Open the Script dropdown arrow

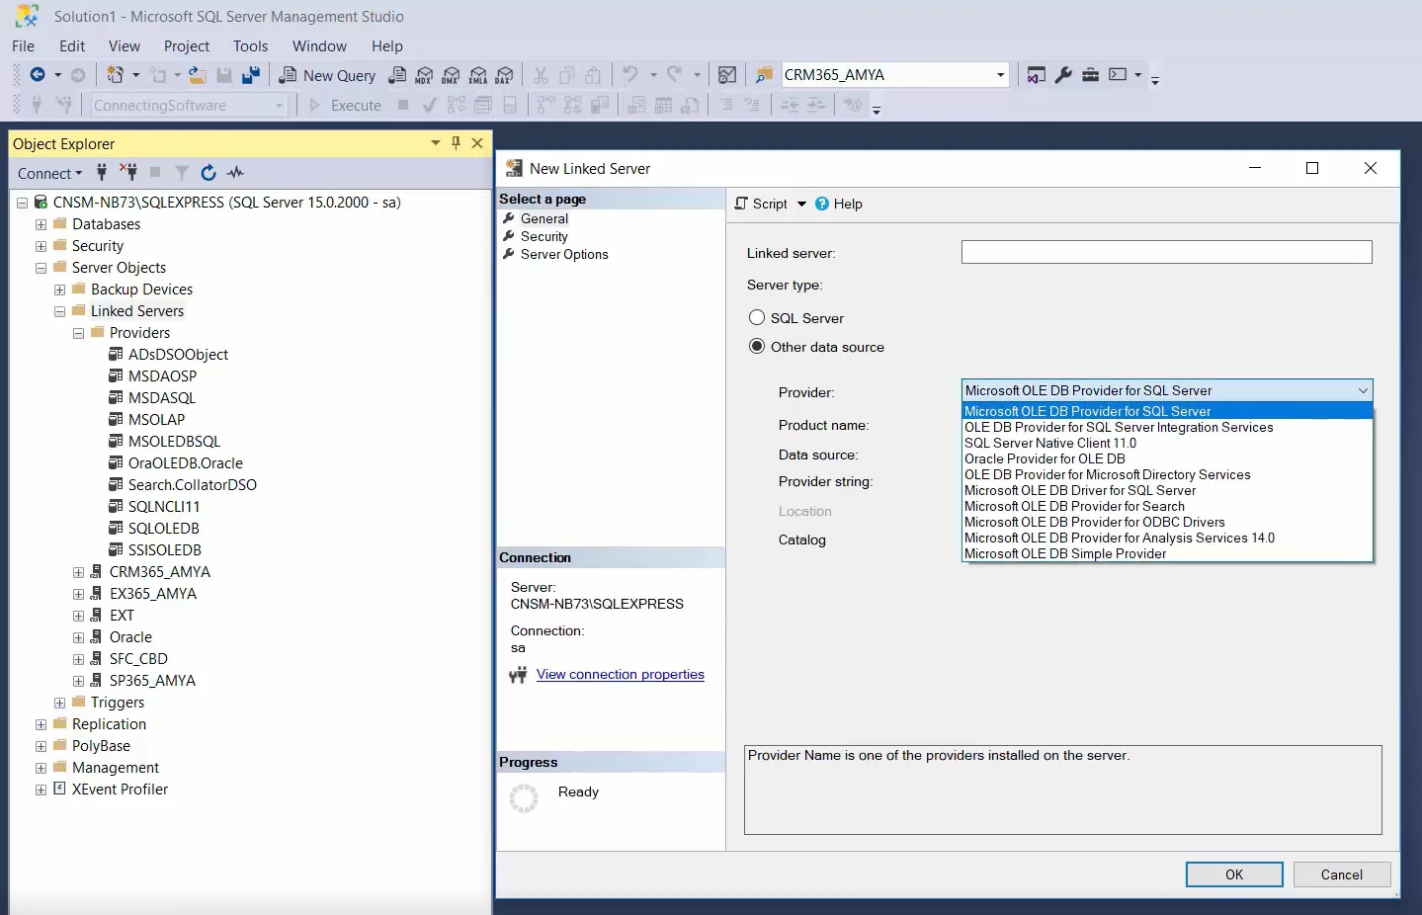[801, 204]
